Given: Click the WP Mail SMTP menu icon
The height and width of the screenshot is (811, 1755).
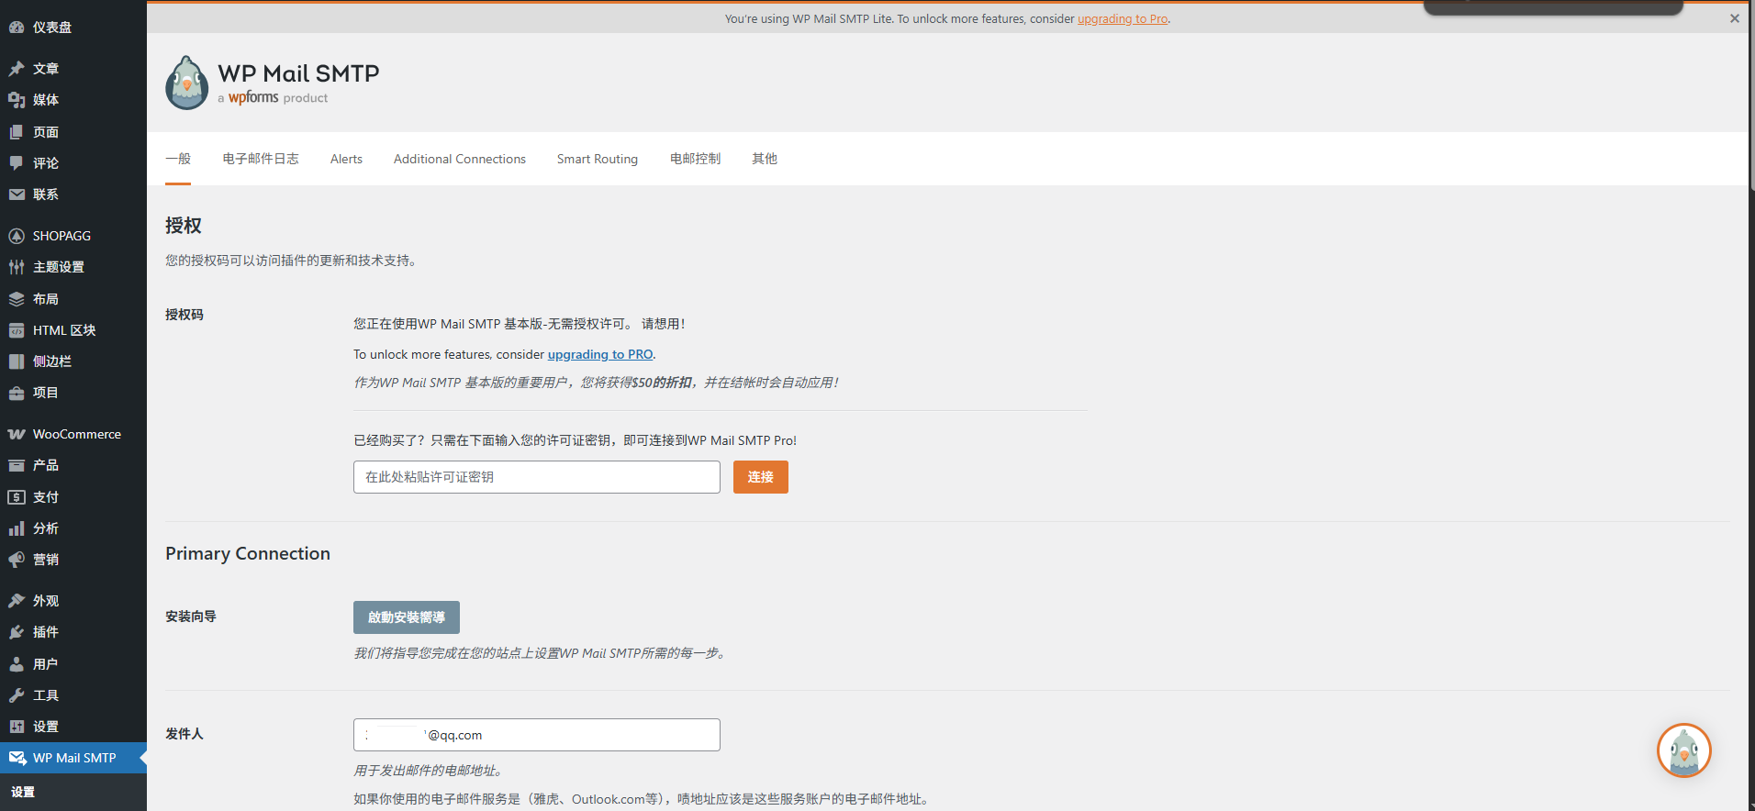Looking at the screenshot, I should pos(17,758).
